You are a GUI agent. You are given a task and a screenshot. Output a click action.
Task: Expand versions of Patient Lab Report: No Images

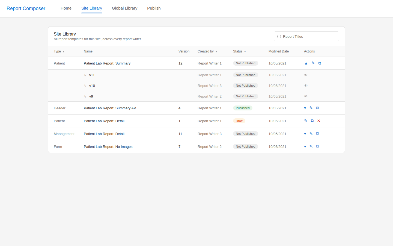(305, 147)
